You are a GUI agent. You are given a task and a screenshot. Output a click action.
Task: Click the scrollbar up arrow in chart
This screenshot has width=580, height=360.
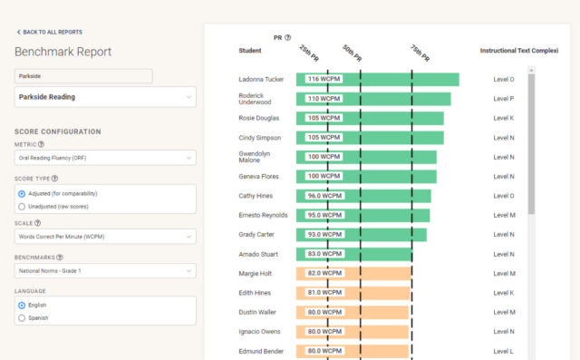(x=531, y=70)
